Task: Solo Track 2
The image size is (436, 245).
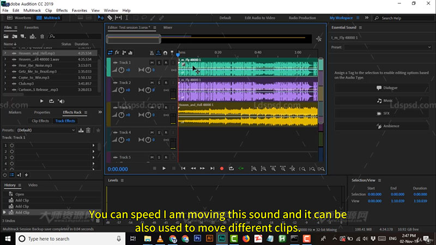Action: point(159,83)
